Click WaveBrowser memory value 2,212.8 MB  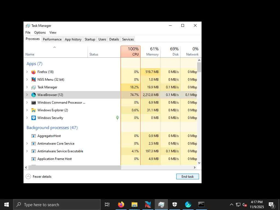[x=151, y=95]
